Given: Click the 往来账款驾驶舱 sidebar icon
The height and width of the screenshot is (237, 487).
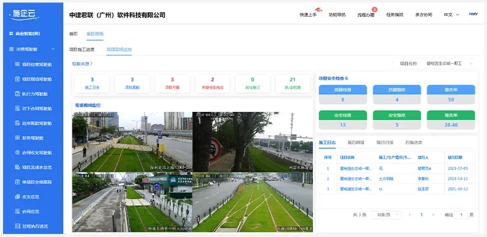Looking at the screenshot, I should (x=18, y=123).
